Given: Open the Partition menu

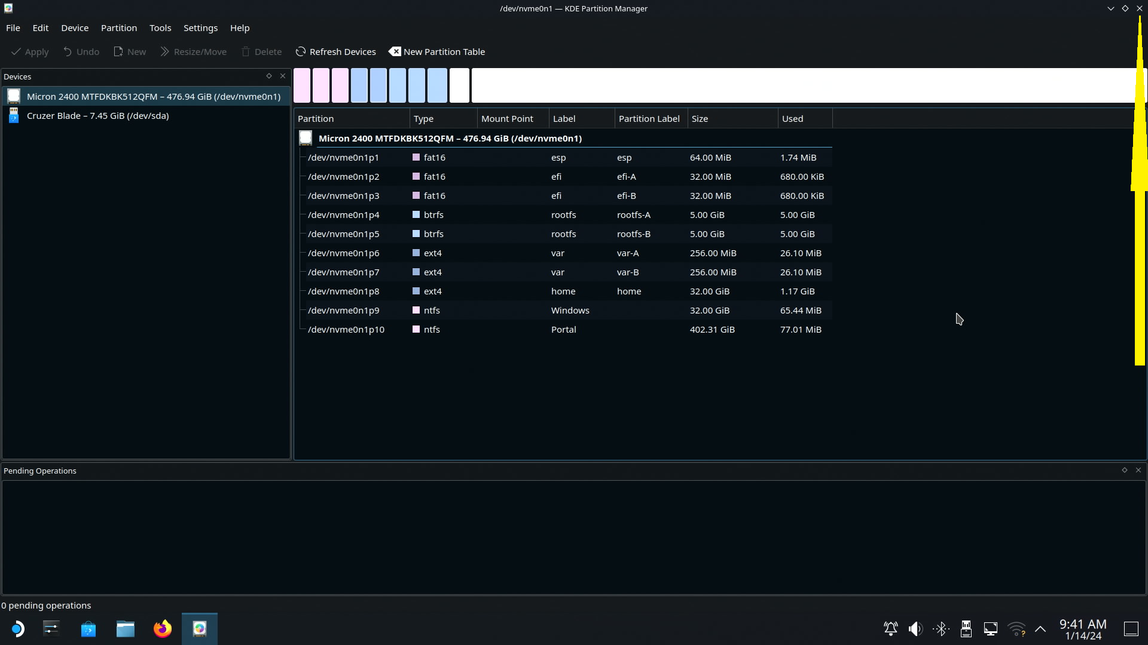Looking at the screenshot, I should coord(118,28).
